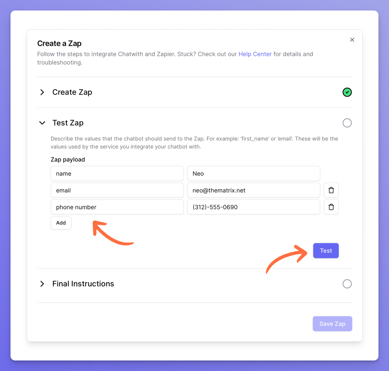Focus the 'Neo' value field

[x=253, y=174]
